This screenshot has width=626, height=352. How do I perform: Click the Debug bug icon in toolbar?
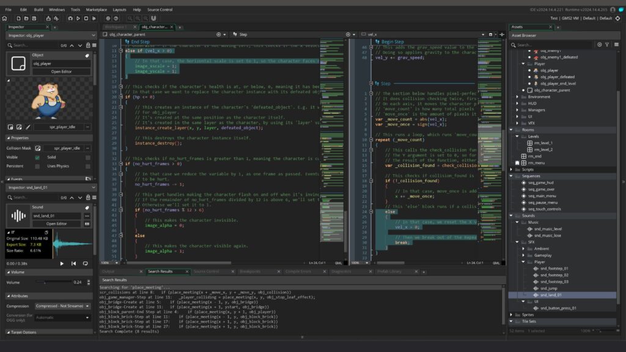(x=70, y=18)
